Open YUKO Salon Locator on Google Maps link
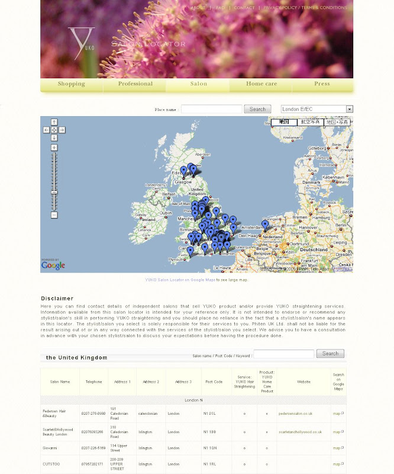The width and height of the screenshot is (394, 474). click(180, 280)
